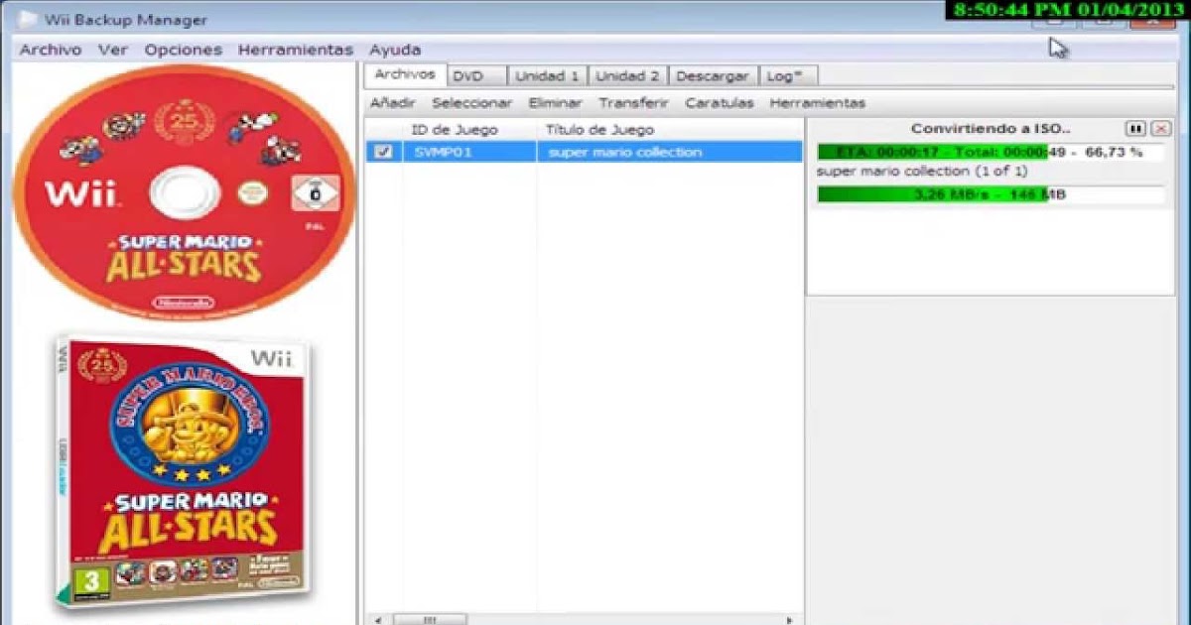Click the horizontal scrollbar right arrow
1191x625 pixels.
pos(791,619)
